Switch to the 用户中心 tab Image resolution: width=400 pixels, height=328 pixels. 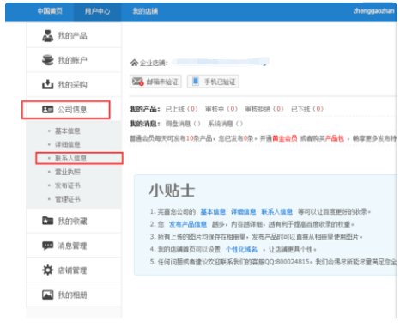[97, 11]
